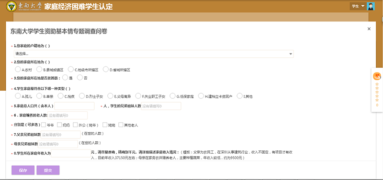
Task: Expand the 学生 role dropdown
Action: pos(358,6)
